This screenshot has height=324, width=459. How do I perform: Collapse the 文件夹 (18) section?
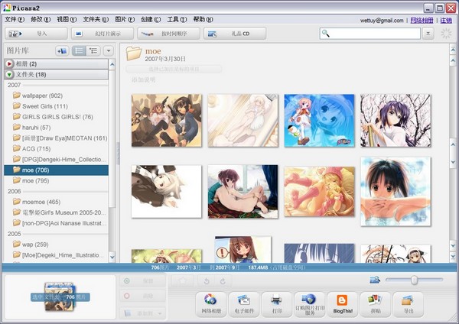point(9,75)
